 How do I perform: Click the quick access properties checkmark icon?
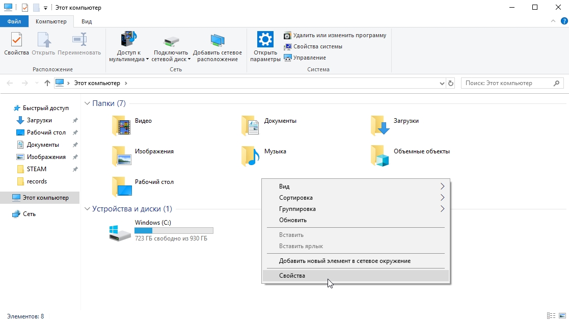(25, 8)
